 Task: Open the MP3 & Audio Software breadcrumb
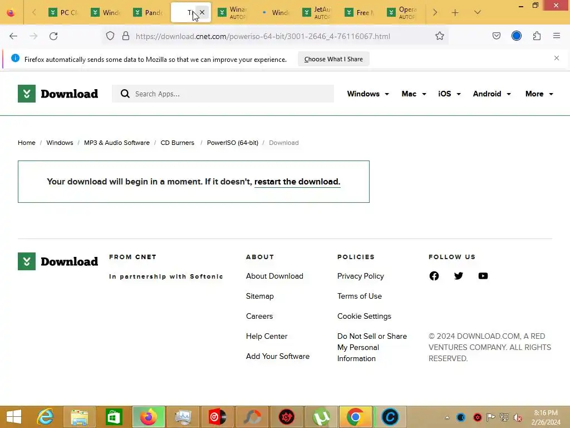117,143
